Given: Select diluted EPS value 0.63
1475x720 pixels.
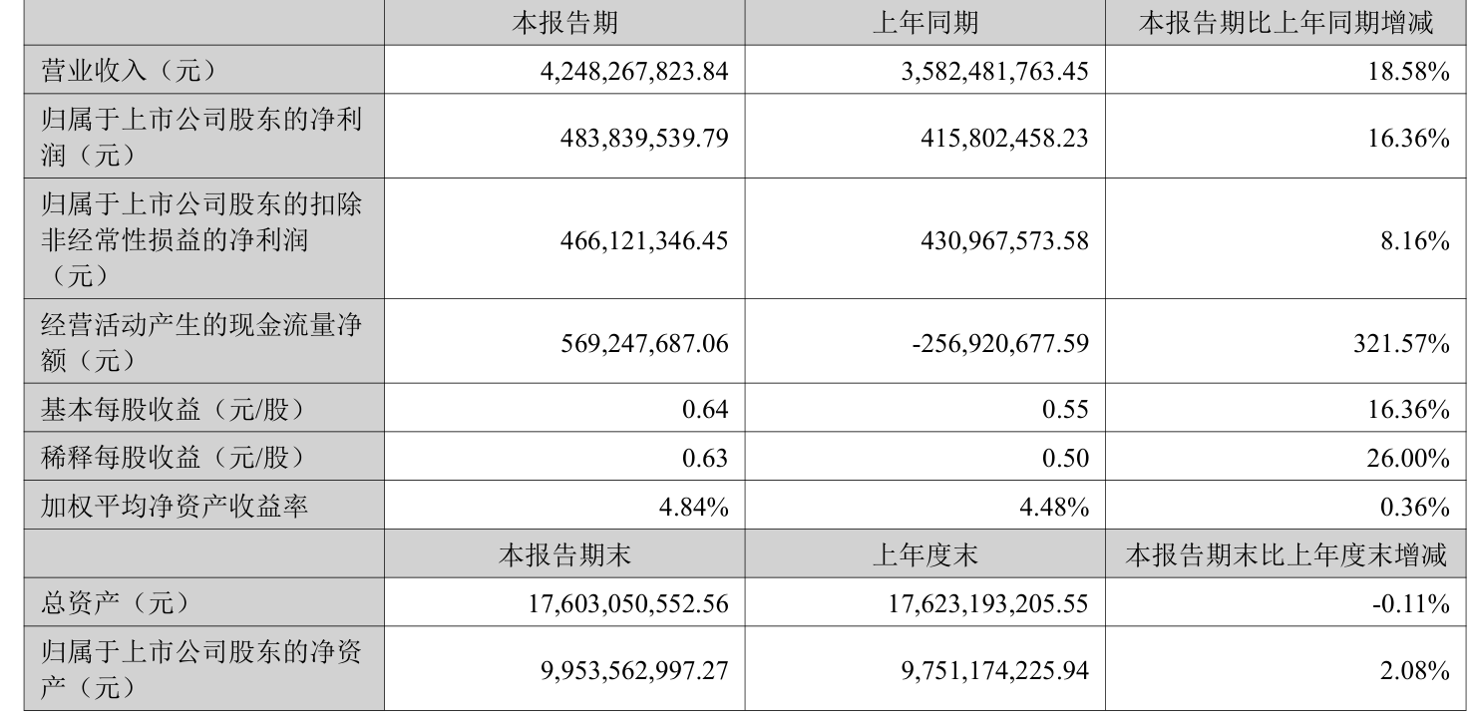Looking at the screenshot, I should 709,459.
